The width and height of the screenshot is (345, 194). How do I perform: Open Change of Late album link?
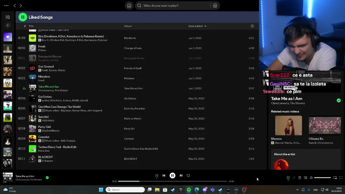click(x=133, y=48)
